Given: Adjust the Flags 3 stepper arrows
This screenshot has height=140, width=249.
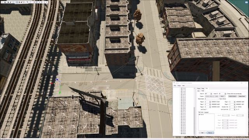Looking at the screenshot, I should [x=235, y=102].
